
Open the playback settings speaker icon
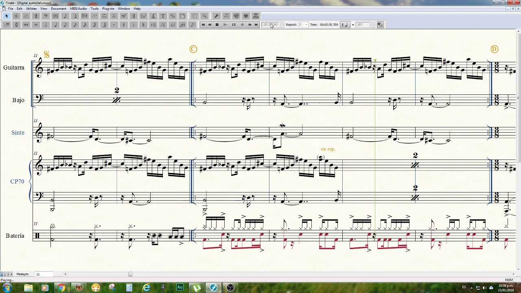pyautogui.click(x=380, y=25)
